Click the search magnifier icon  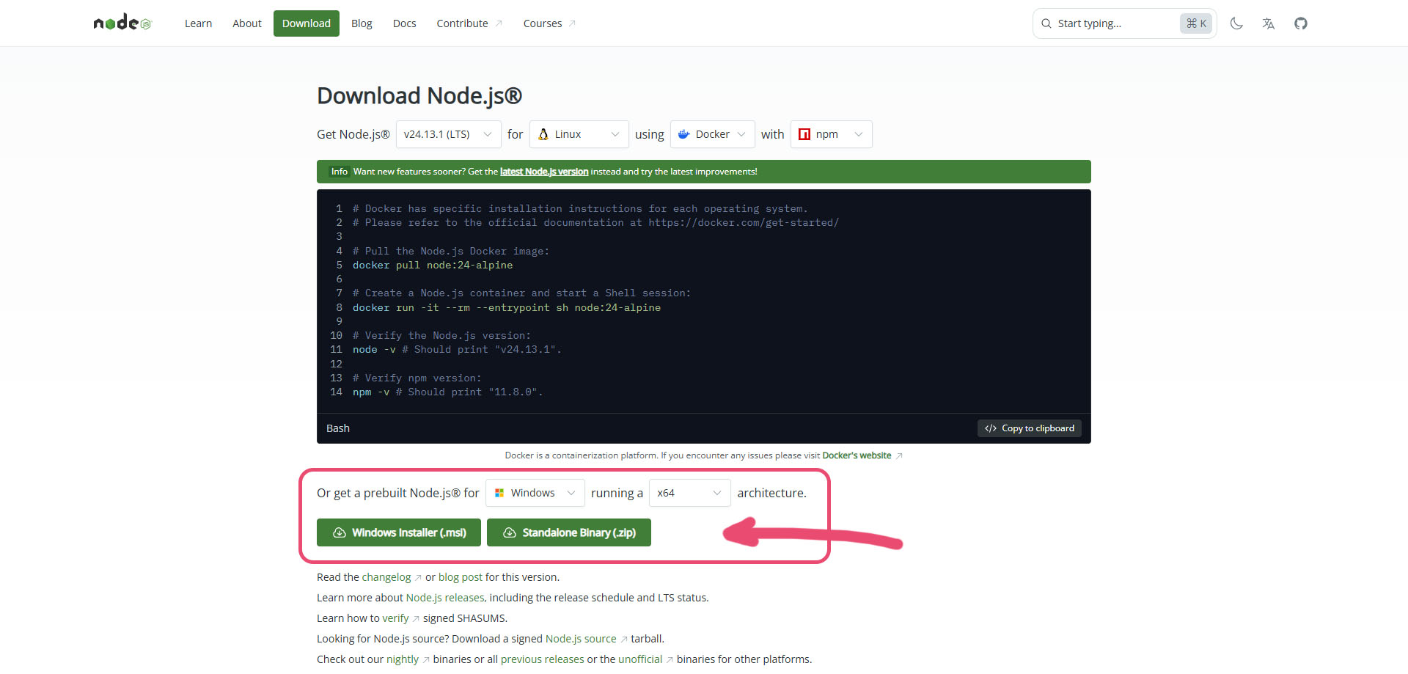1046,23
